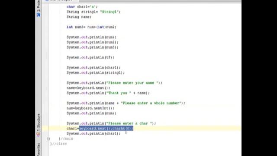Click the String name; declaration line
The height and width of the screenshot is (156, 277).
pos(79,17)
